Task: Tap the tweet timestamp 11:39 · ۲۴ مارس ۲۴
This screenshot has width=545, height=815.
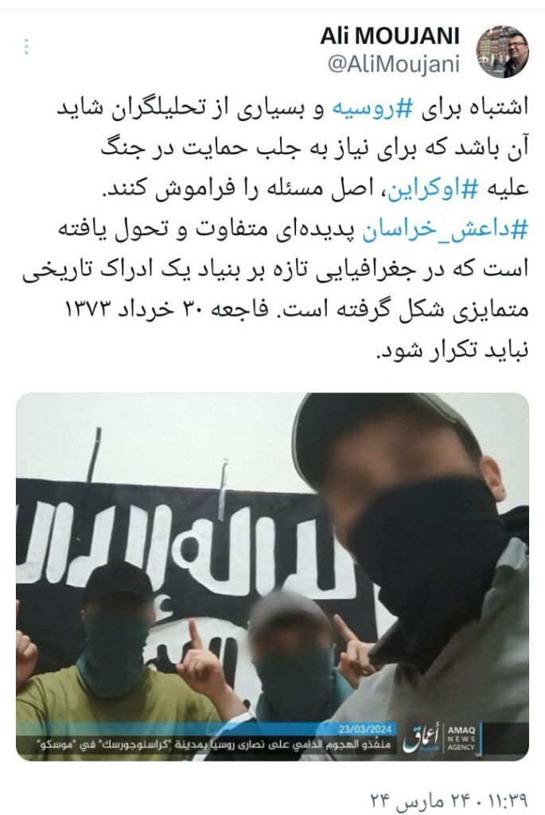Action: (x=449, y=797)
